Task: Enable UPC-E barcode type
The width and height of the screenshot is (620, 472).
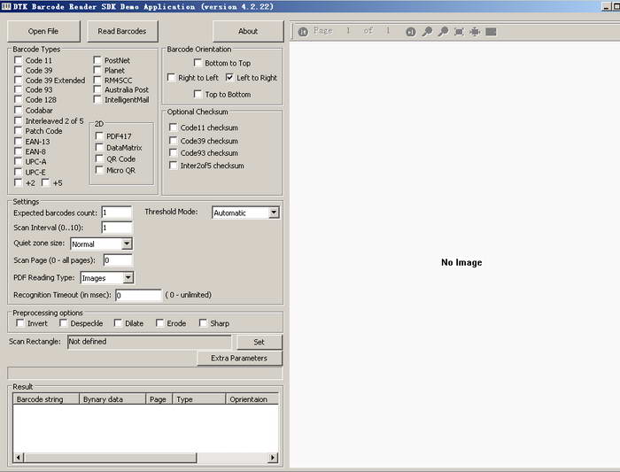Action: tap(19, 172)
